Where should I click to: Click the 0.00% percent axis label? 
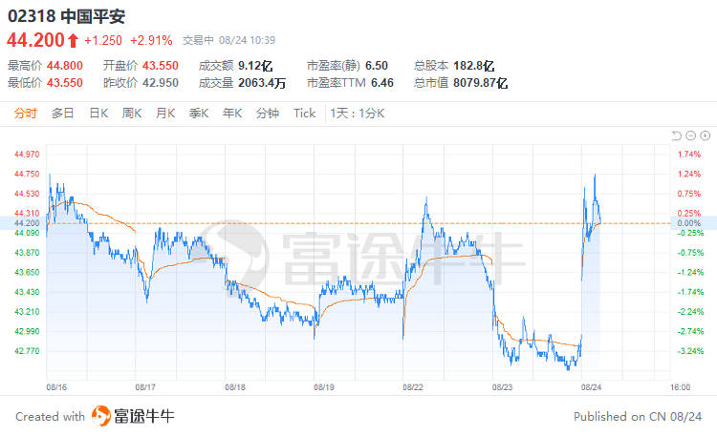(x=688, y=223)
